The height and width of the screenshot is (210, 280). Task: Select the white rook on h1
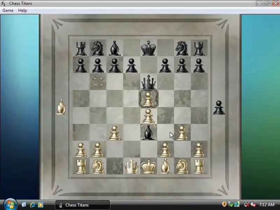click(199, 167)
